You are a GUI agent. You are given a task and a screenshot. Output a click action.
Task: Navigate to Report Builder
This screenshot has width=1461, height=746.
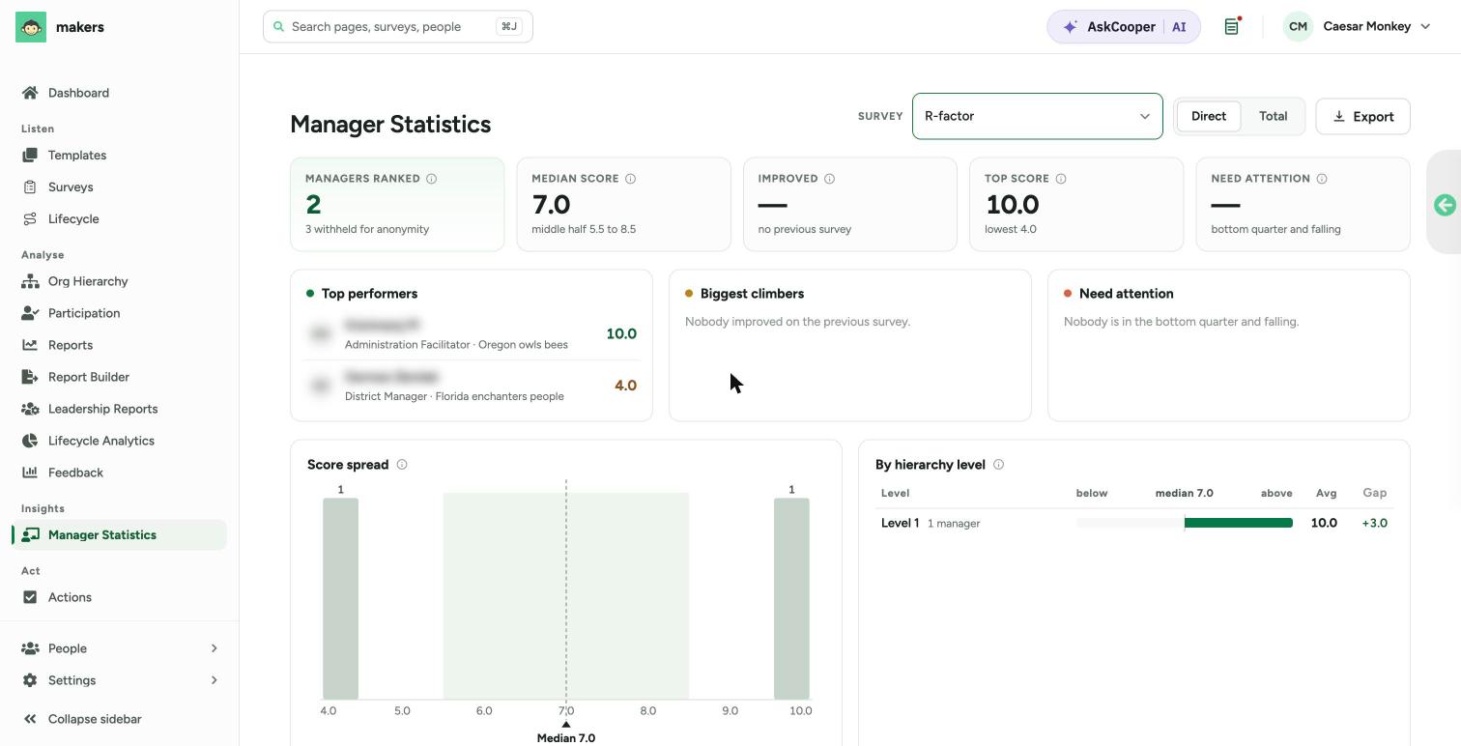tap(119, 377)
